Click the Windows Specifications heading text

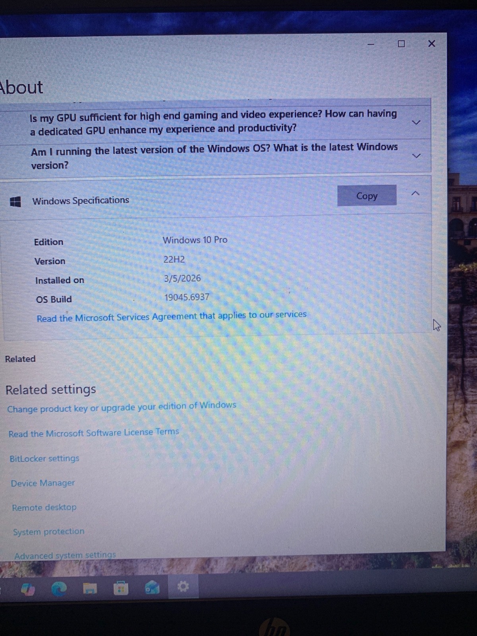click(x=81, y=200)
